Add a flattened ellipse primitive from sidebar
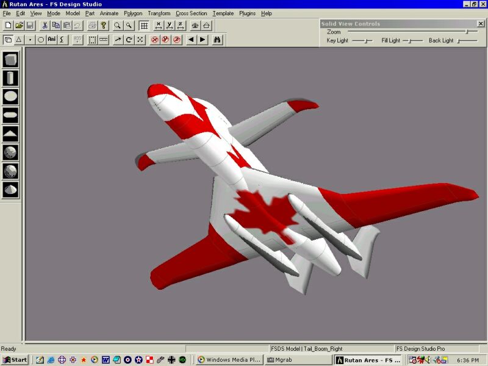 pos(10,115)
